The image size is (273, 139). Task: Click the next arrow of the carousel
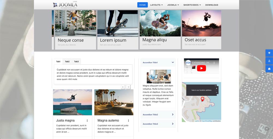(128, 87)
